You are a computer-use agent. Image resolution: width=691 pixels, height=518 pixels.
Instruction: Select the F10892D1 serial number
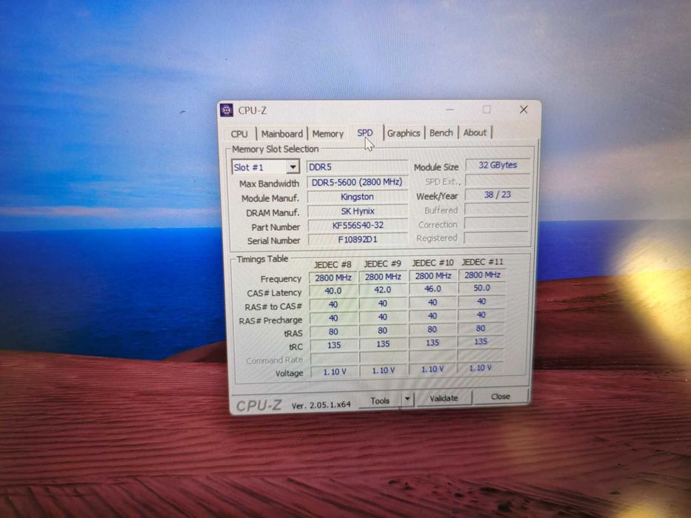pyautogui.click(x=358, y=240)
